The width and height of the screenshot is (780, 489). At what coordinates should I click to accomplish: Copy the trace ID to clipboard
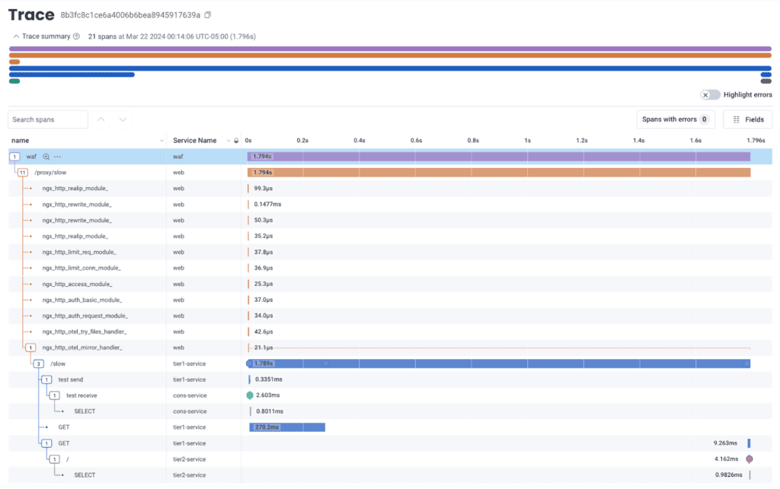[x=208, y=15]
